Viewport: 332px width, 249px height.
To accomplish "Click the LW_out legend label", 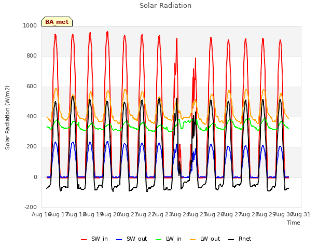I will (x=210, y=239).
